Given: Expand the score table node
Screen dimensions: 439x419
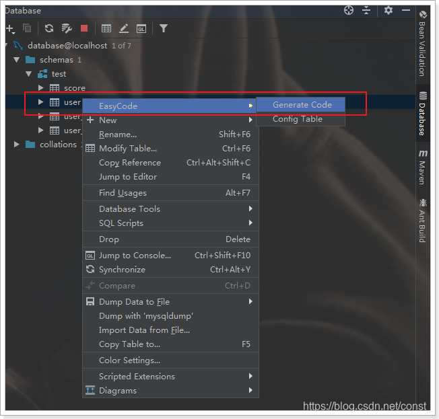Looking at the screenshot, I should coord(41,88).
